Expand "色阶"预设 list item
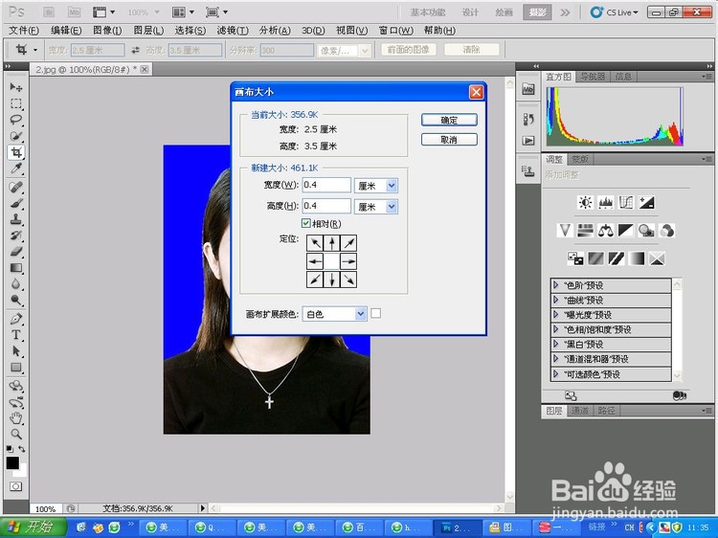Screen dimensions: 718x538 556,285
